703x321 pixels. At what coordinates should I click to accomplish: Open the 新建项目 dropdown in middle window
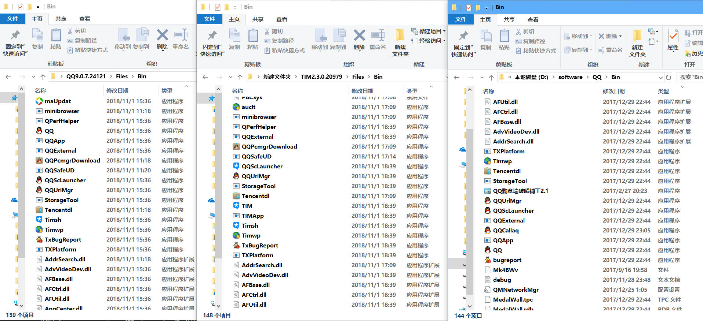428,31
